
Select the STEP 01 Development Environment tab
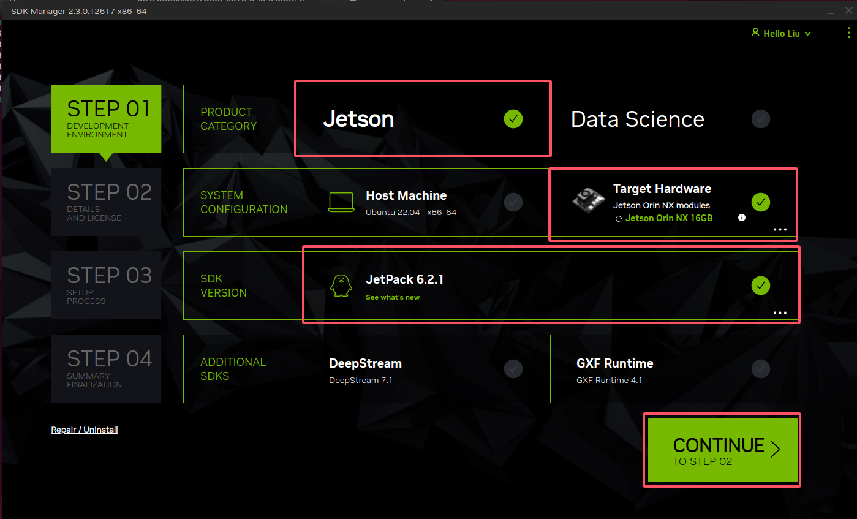pos(106,119)
